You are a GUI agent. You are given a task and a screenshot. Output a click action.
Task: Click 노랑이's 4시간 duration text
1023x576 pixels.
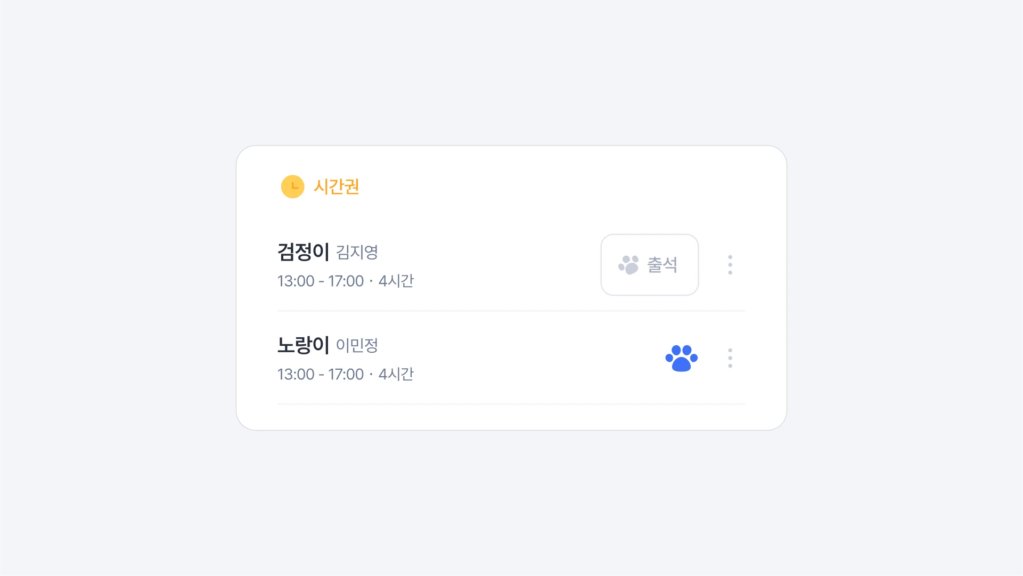coord(396,374)
